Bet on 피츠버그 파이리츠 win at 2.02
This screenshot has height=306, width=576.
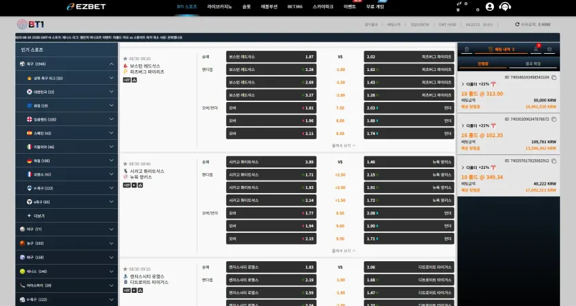(x=409, y=57)
